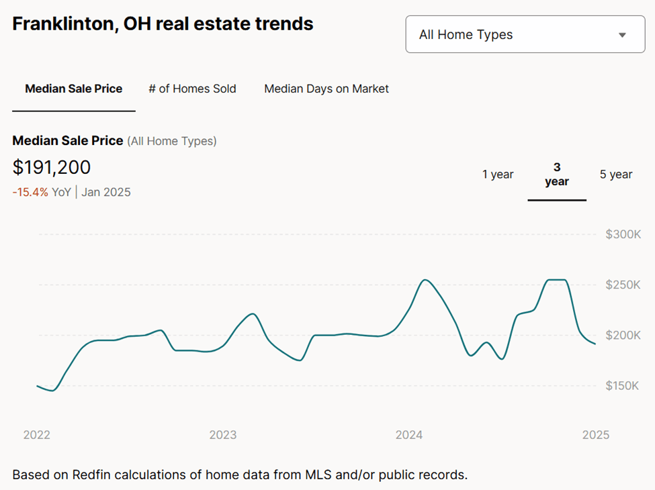Click the Franklinton, OH real estate trends heading
The image size is (655, 490).
(x=163, y=24)
